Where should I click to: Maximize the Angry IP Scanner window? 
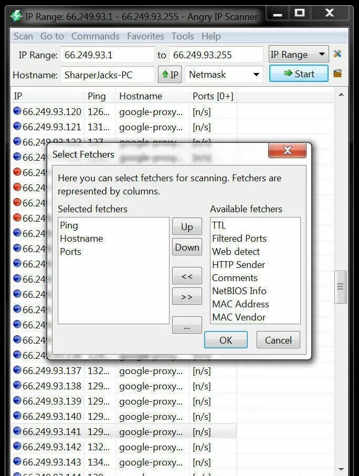(x=300, y=13)
